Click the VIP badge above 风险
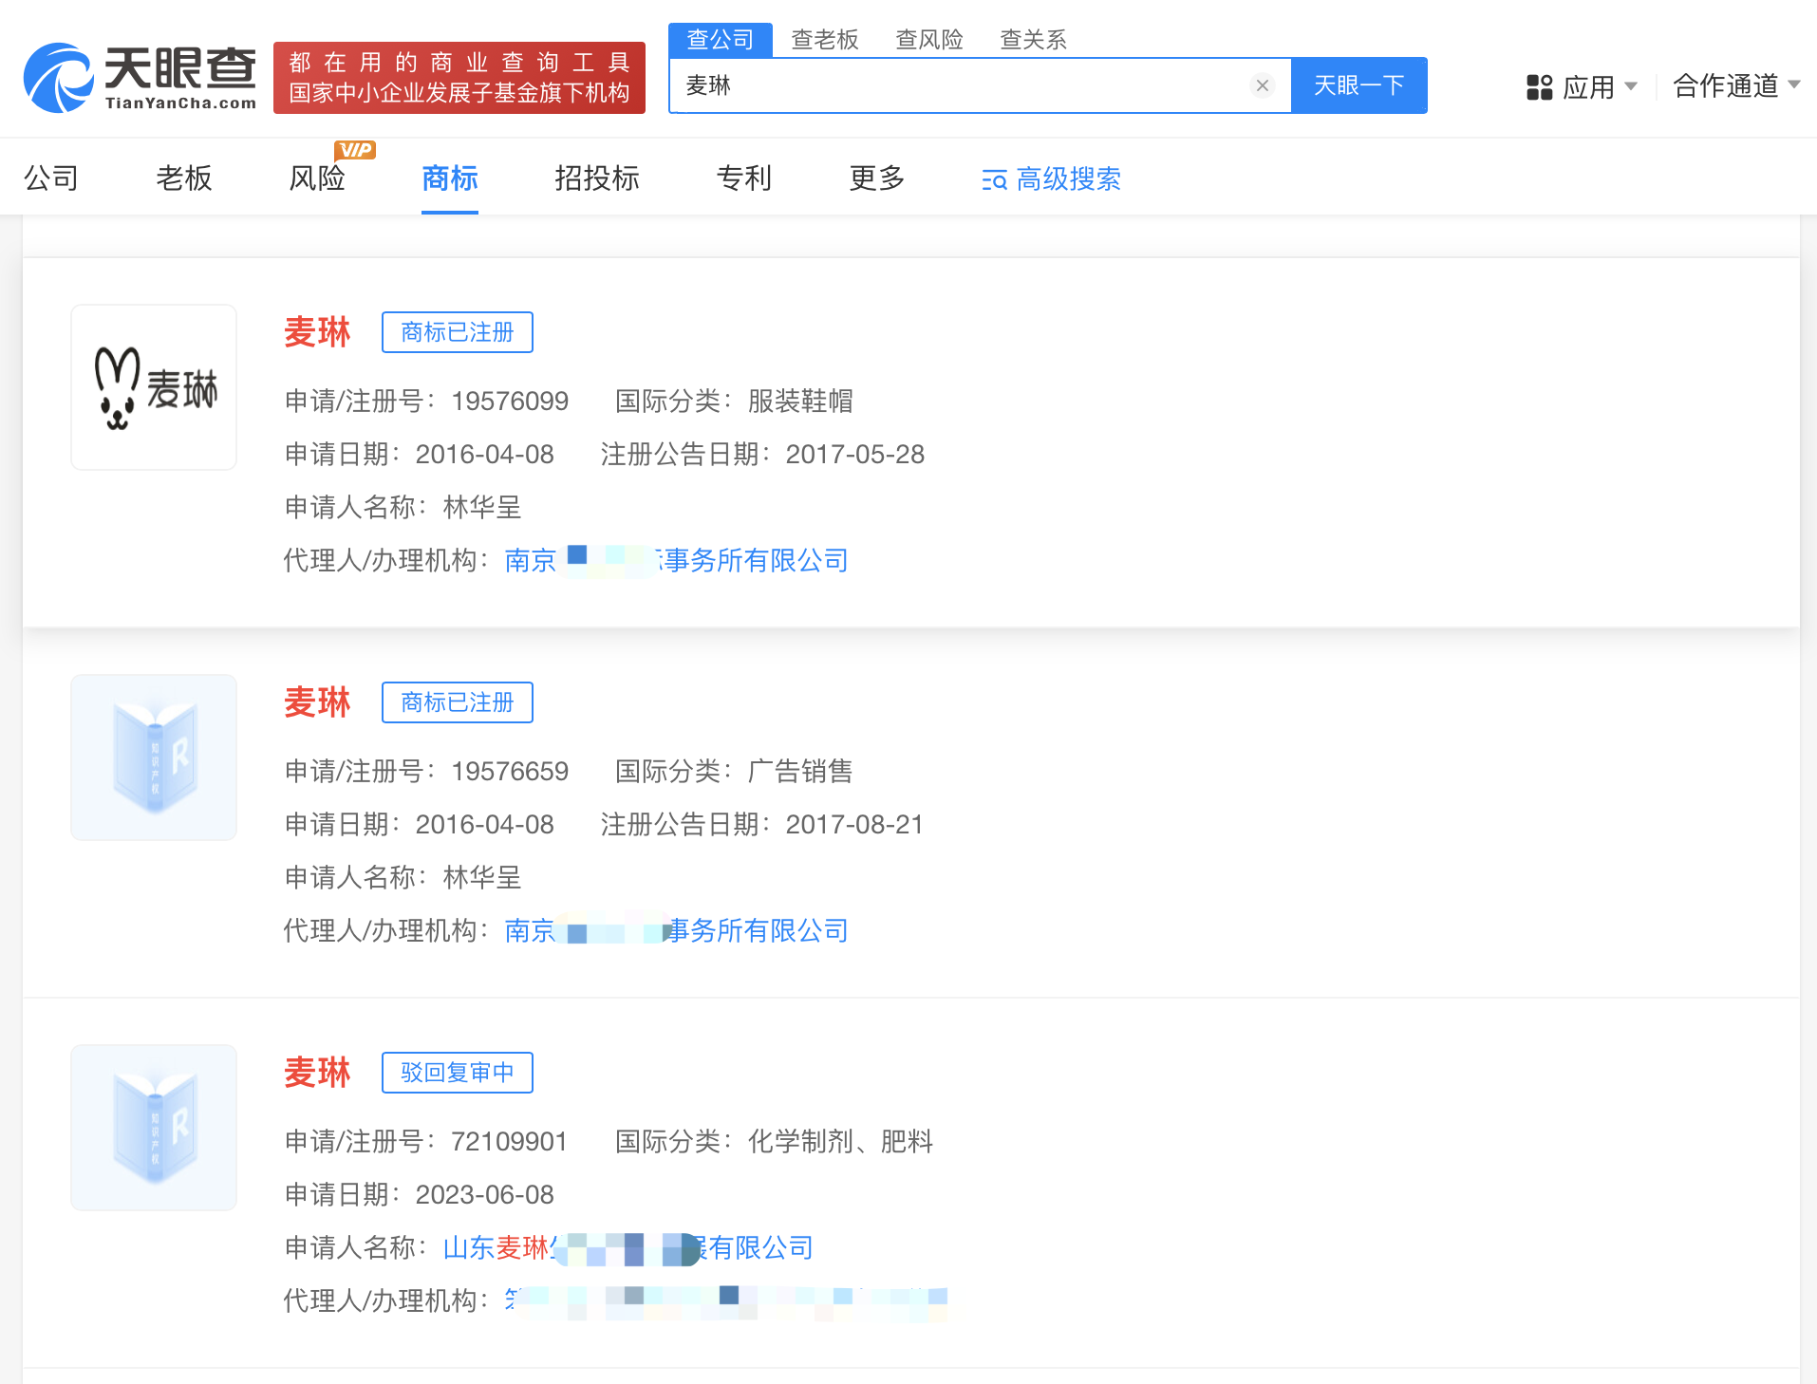The height and width of the screenshot is (1384, 1817). point(355,150)
